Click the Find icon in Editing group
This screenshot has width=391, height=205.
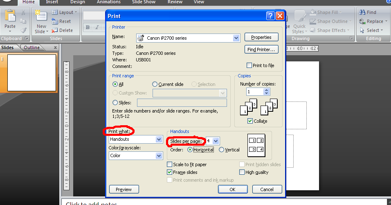click(x=362, y=12)
